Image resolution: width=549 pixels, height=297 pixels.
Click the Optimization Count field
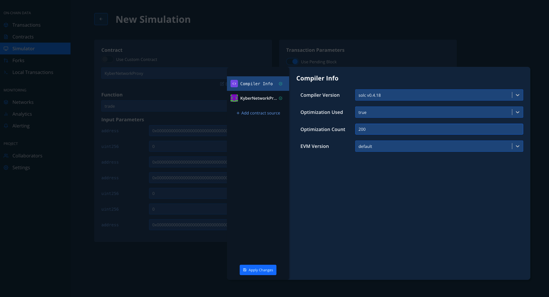pos(439,129)
